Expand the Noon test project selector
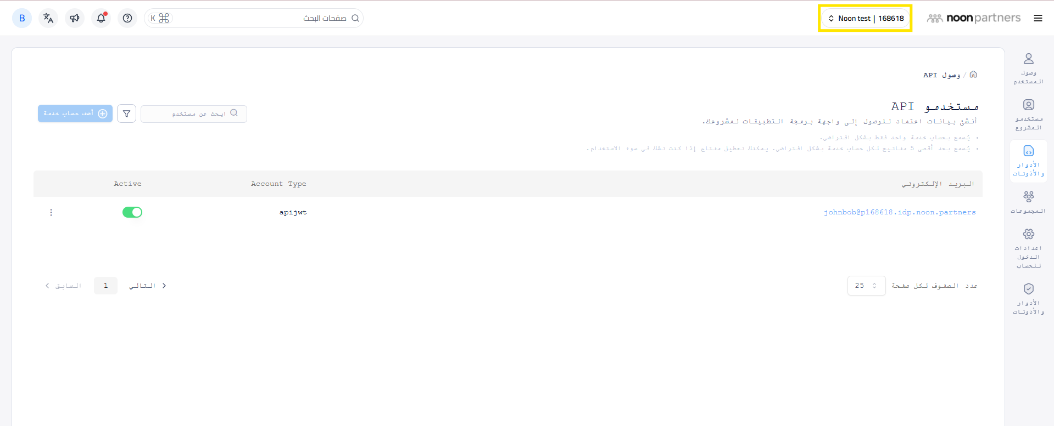 tap(866, 18)
